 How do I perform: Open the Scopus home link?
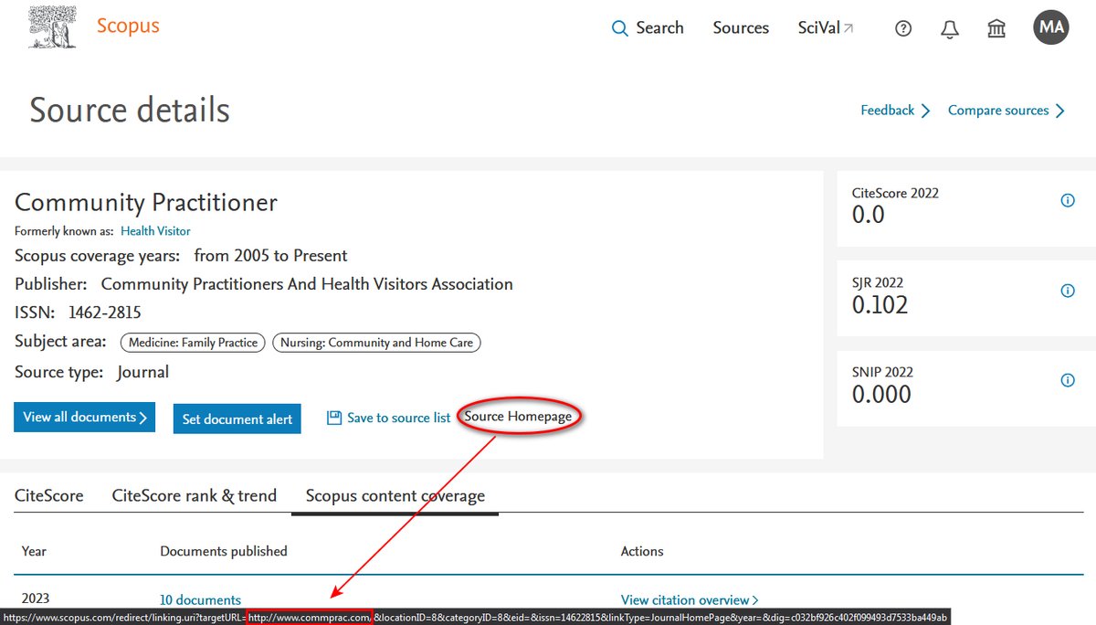[128, 26]
